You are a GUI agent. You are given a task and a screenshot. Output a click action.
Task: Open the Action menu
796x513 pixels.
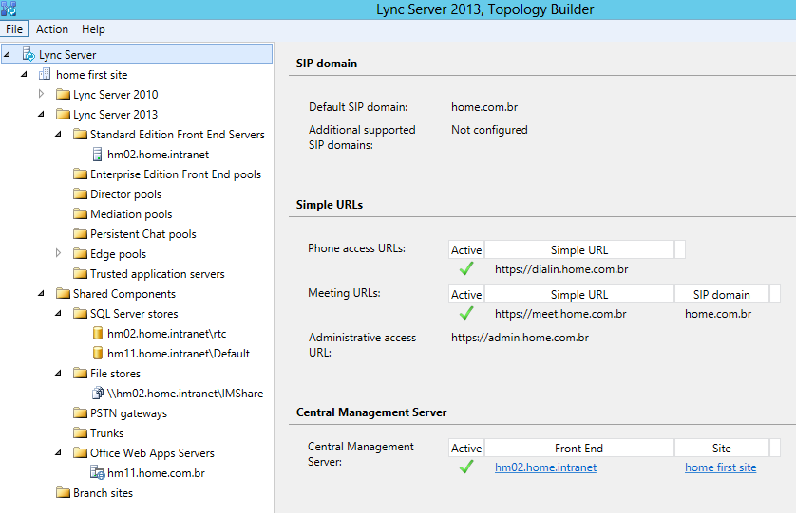[x=52, y=29]
